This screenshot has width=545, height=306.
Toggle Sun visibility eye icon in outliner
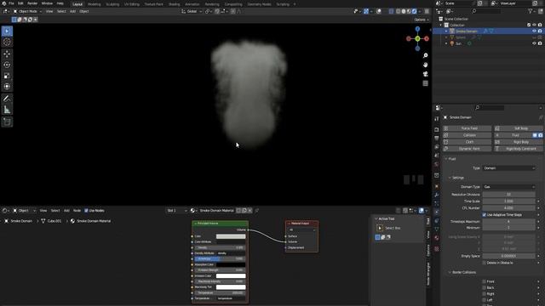[534, 43]
